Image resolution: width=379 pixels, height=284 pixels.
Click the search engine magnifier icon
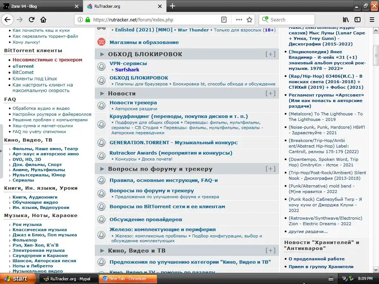(x=265, y=19)
